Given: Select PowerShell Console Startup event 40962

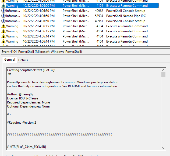Looking at the screenshot, I should tap(80, 11).
